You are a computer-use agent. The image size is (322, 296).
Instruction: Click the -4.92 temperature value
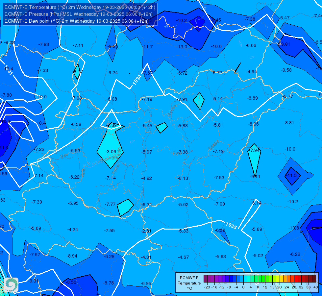[146, 178]
